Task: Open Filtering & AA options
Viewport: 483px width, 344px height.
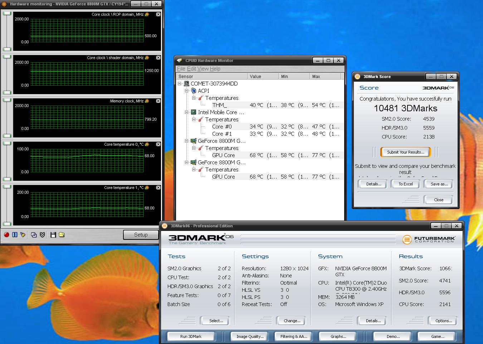Action: pos(293,336)
